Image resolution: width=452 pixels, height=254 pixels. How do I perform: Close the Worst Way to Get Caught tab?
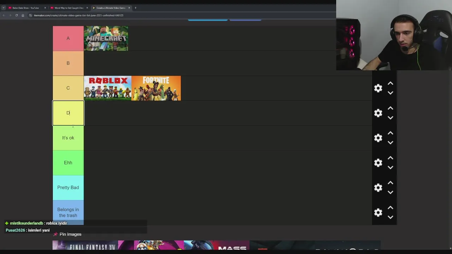[x=87, y=8]
